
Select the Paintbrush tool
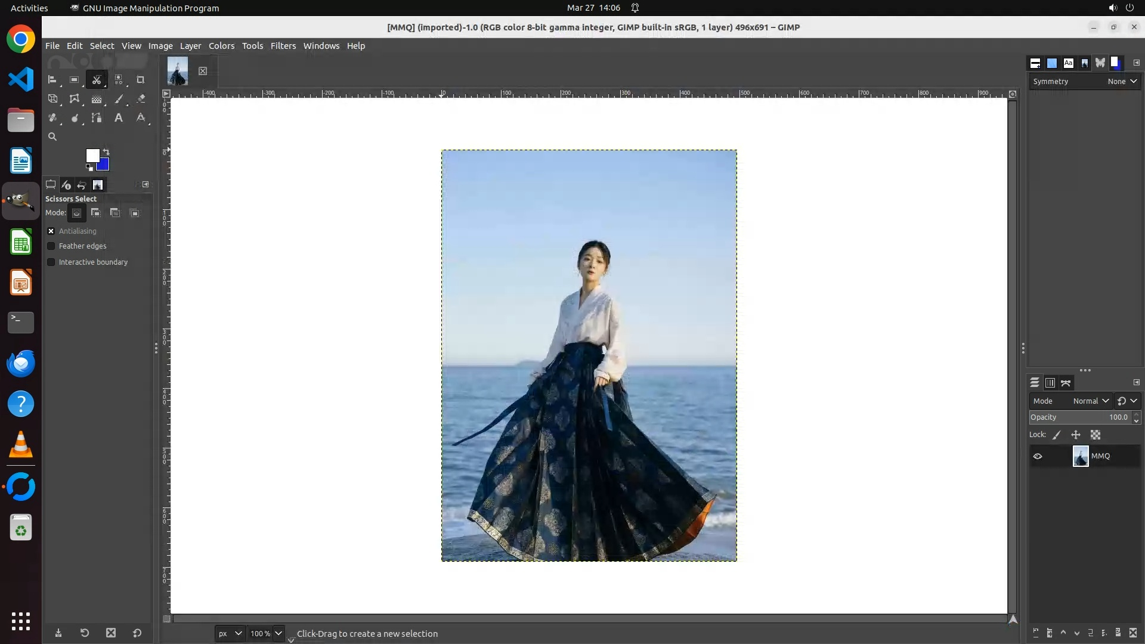pos(119,99)
